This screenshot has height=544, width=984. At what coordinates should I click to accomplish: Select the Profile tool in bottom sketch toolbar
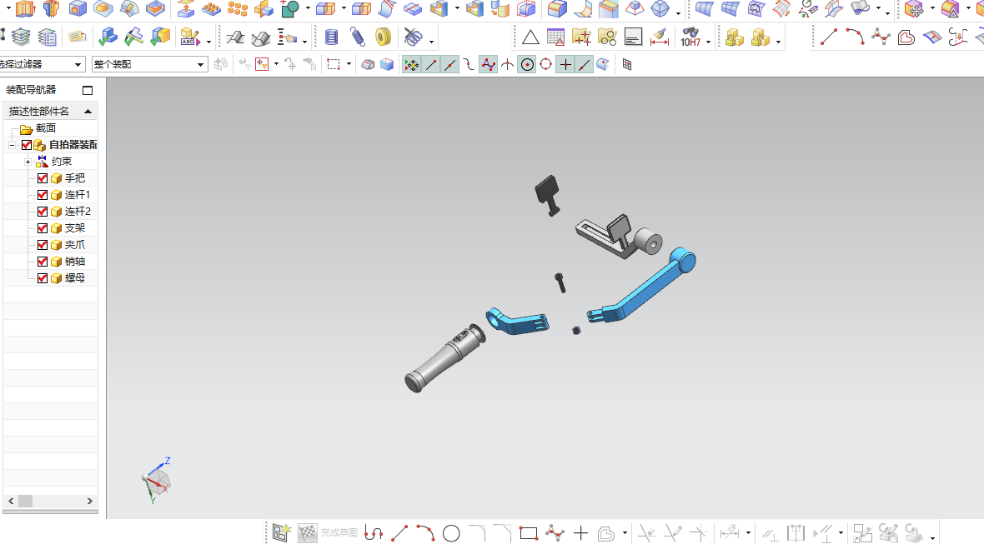click(374, 533)
